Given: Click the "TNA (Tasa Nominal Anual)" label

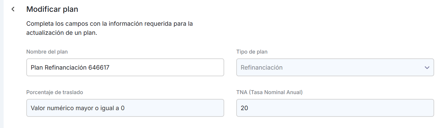Looking at the screenshot, I should (269, 92).
